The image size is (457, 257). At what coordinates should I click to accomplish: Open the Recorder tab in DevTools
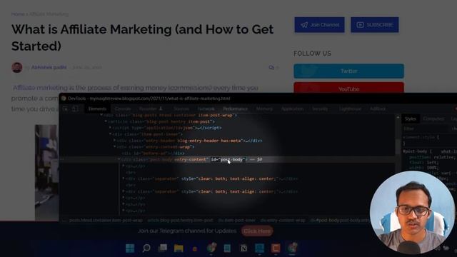[x=151, y=109]
